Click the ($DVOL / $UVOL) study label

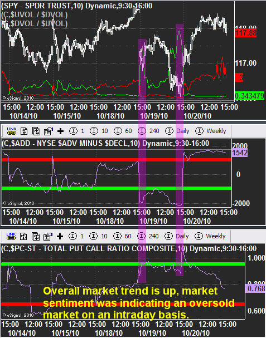(x=35, y=23)
